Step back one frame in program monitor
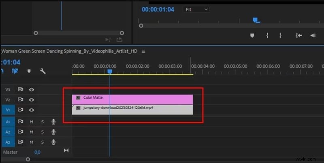 [x=313, y=36]
